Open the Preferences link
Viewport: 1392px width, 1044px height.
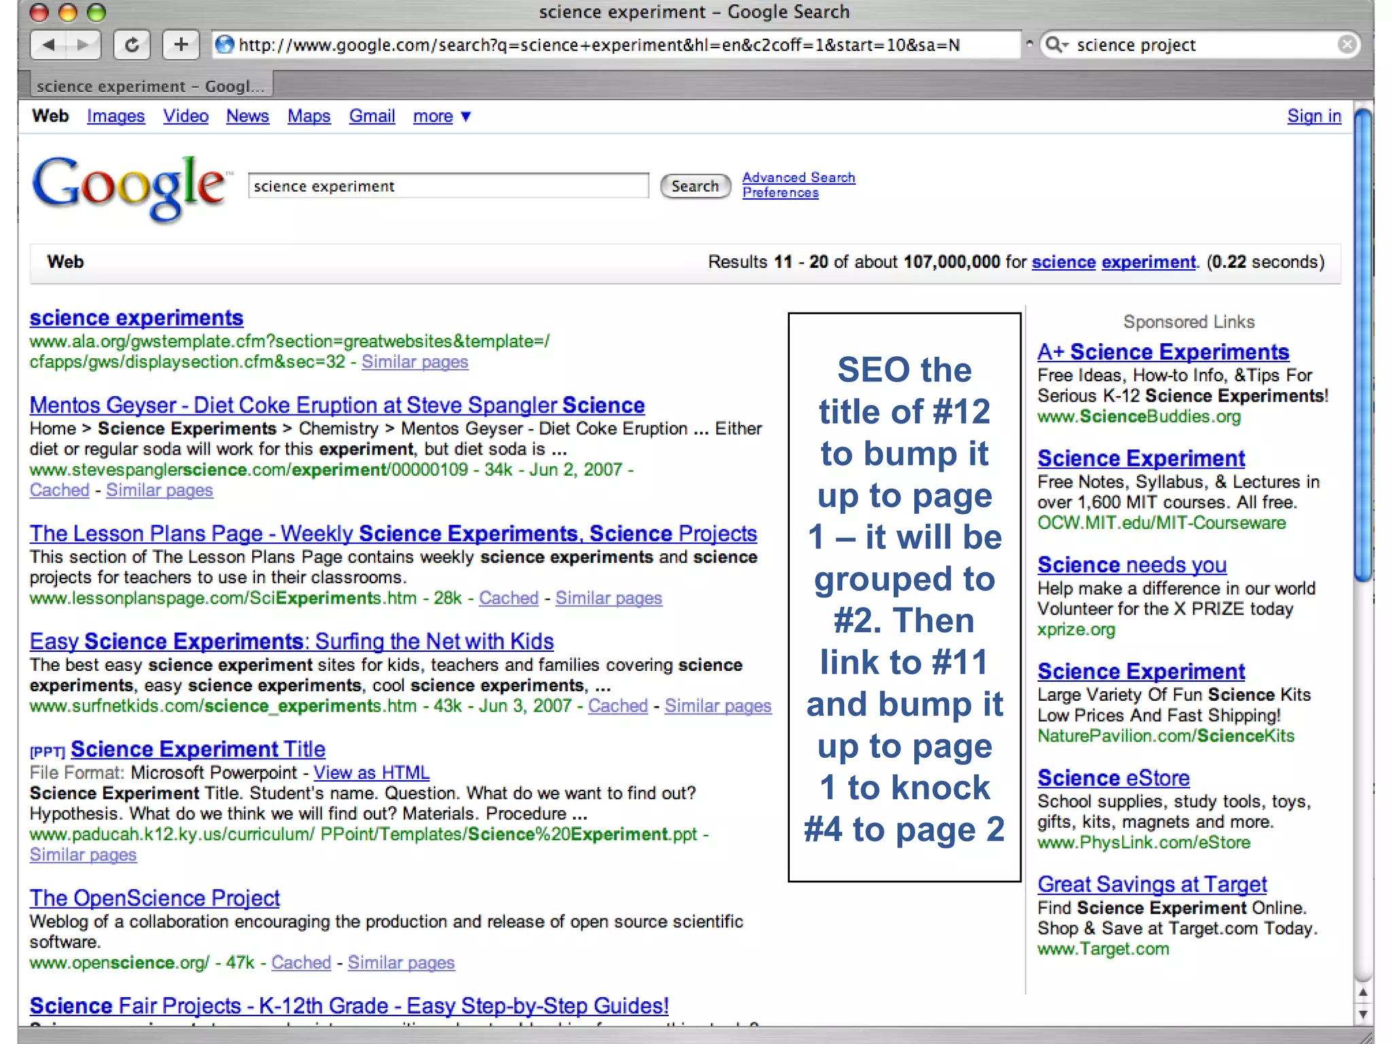coord(780,193)
